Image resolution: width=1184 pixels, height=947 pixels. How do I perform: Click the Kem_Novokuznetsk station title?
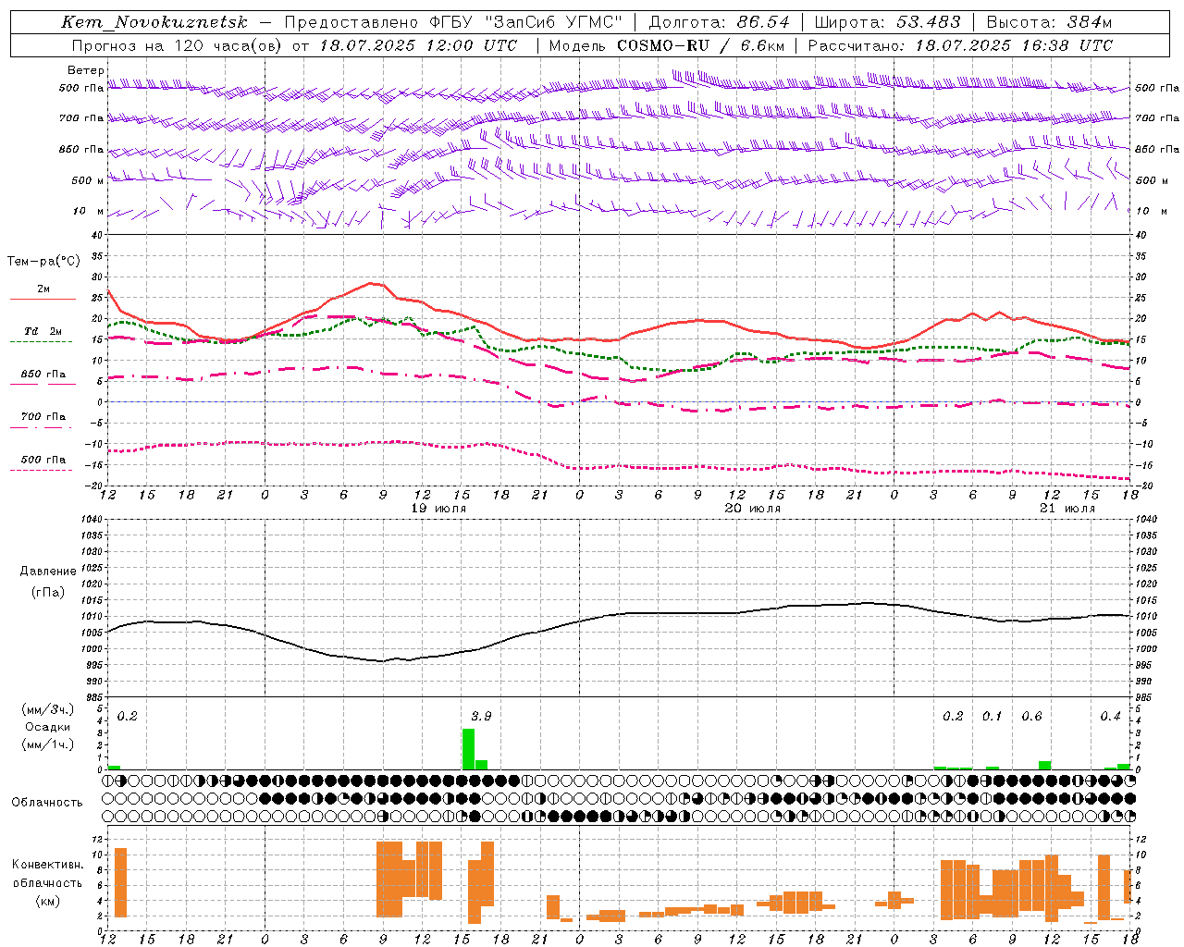point(154,22)
